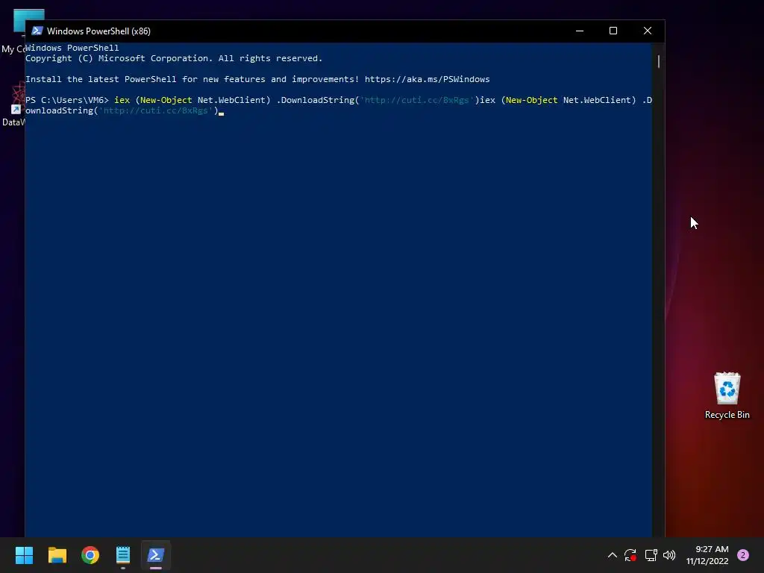Launch Google Chrome from the taskbar

pyautogui.click(x=90, y=555)
